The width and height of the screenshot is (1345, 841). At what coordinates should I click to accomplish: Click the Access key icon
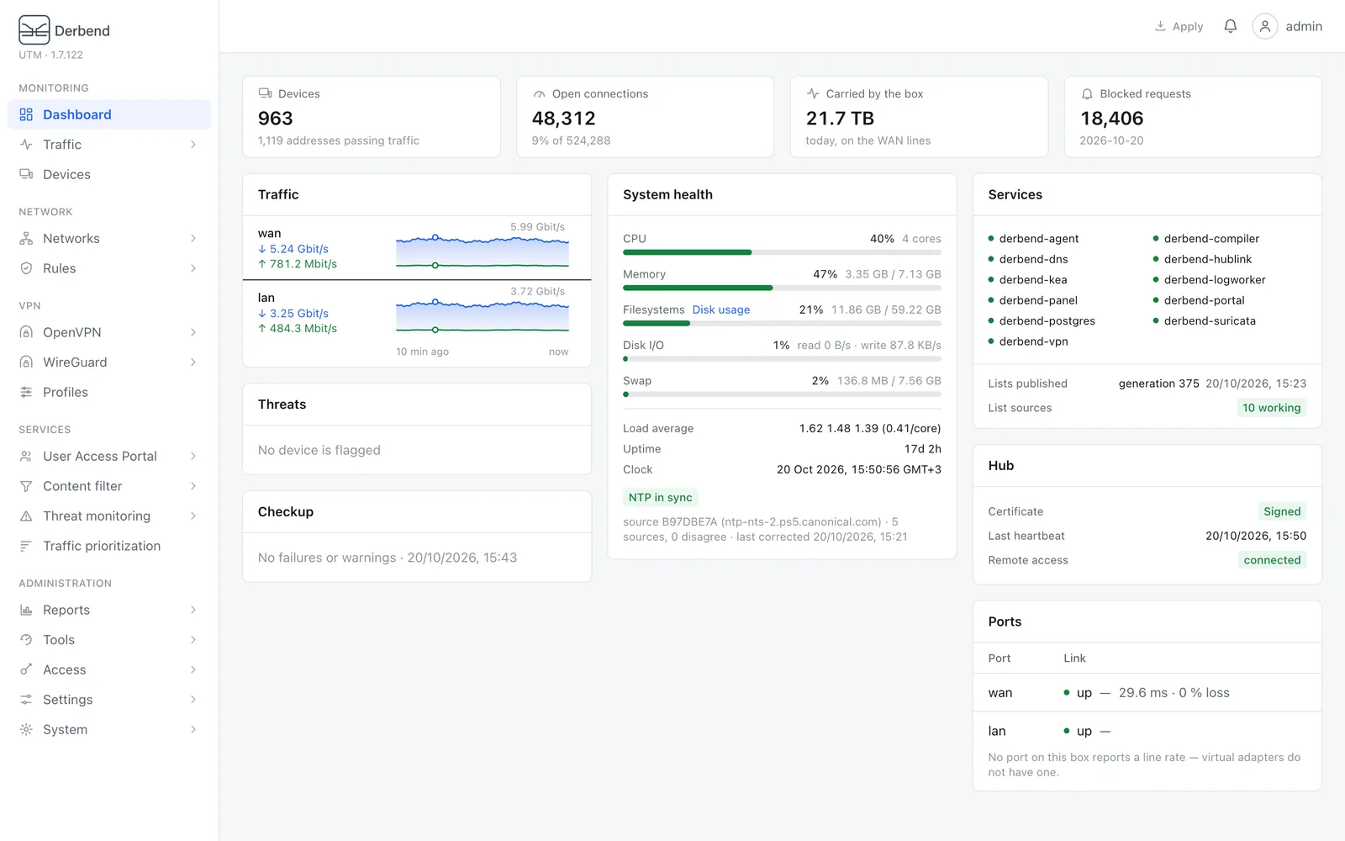(26, 670)
